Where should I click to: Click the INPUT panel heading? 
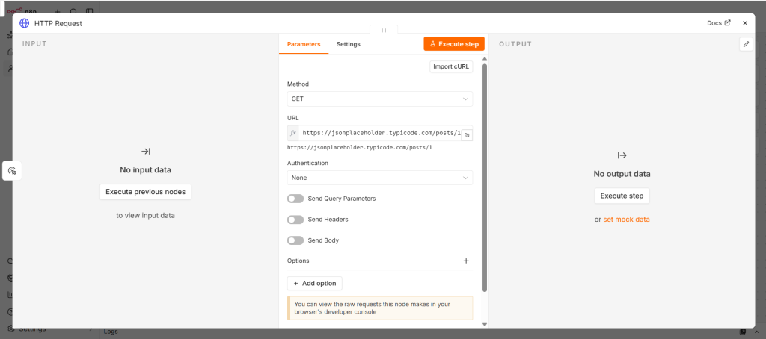34,43
